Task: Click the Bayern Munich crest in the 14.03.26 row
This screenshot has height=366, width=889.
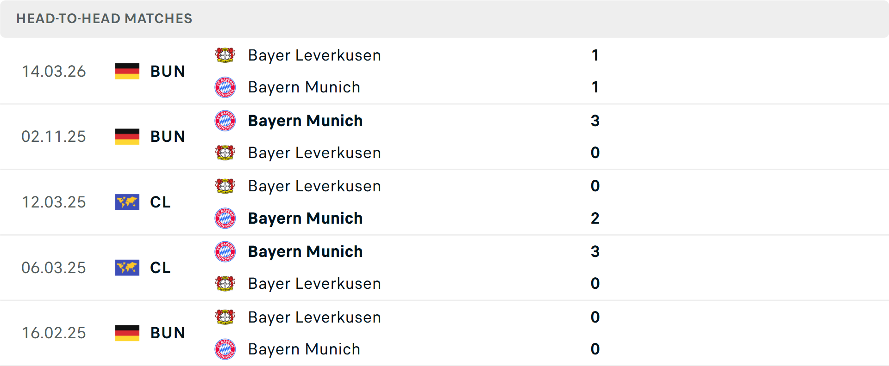Action: click(225, 87)
